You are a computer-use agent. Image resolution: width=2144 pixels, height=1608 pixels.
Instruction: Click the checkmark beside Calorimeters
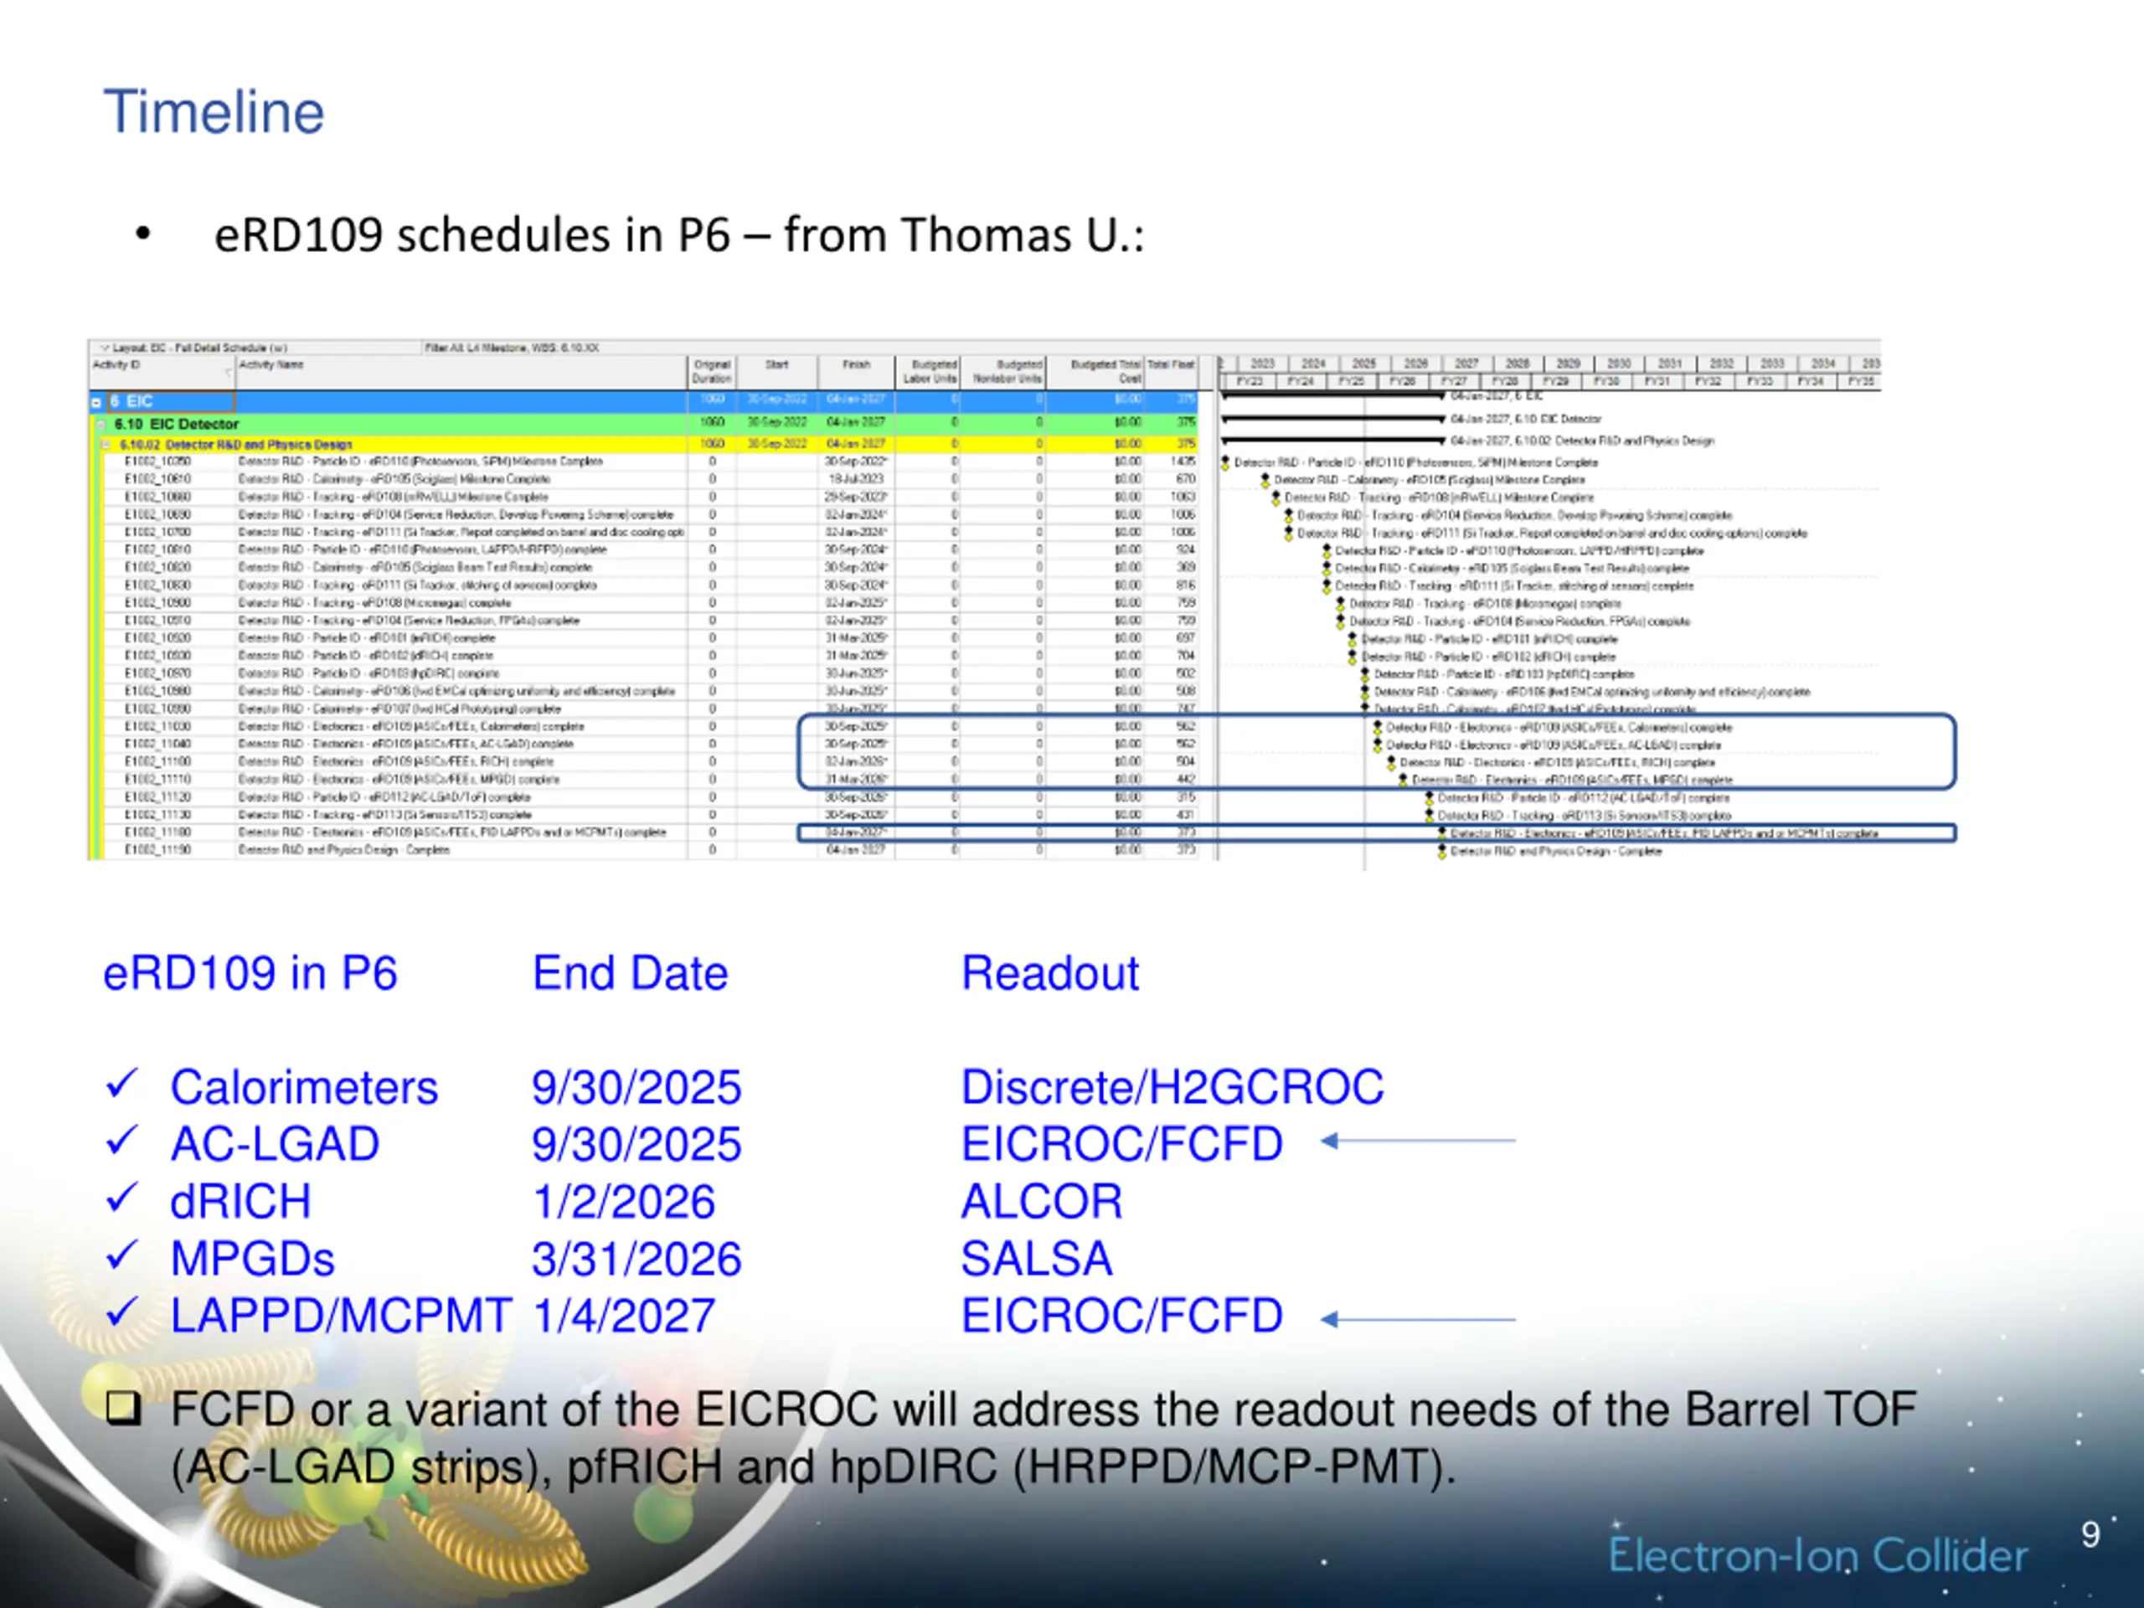[123, 1084]
